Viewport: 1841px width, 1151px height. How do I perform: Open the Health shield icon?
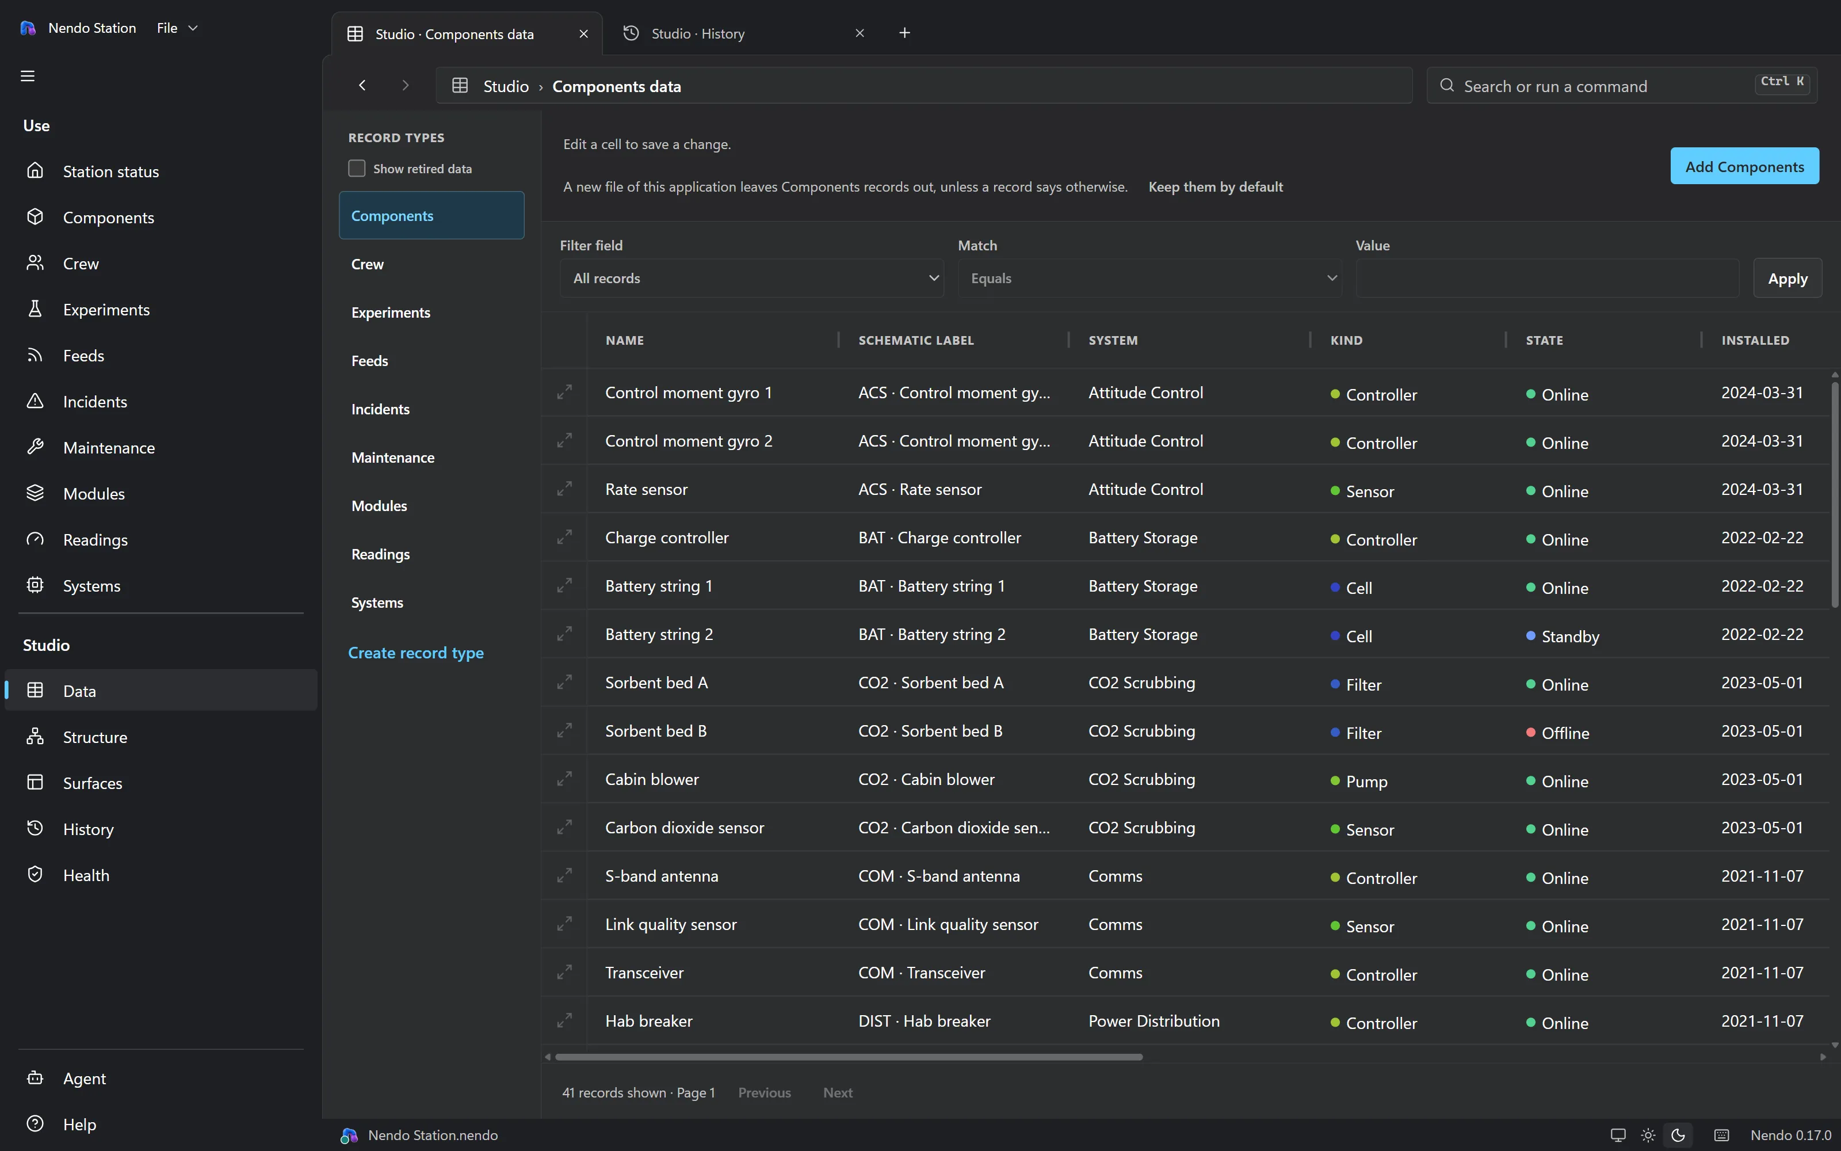coord(35,875)
